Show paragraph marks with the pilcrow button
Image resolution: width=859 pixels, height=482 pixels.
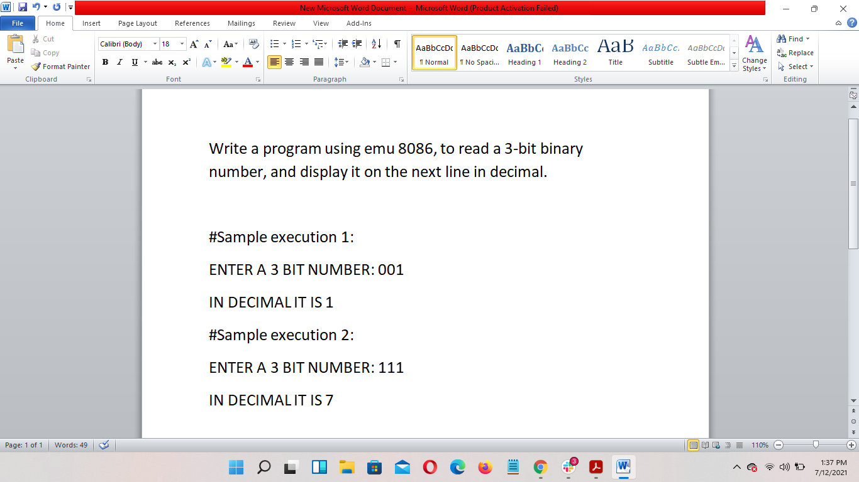point(396,44)
